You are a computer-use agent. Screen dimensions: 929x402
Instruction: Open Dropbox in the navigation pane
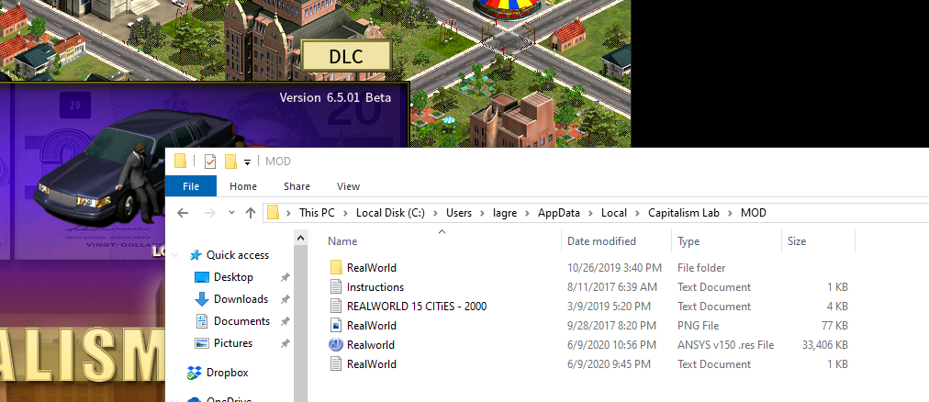228,373
